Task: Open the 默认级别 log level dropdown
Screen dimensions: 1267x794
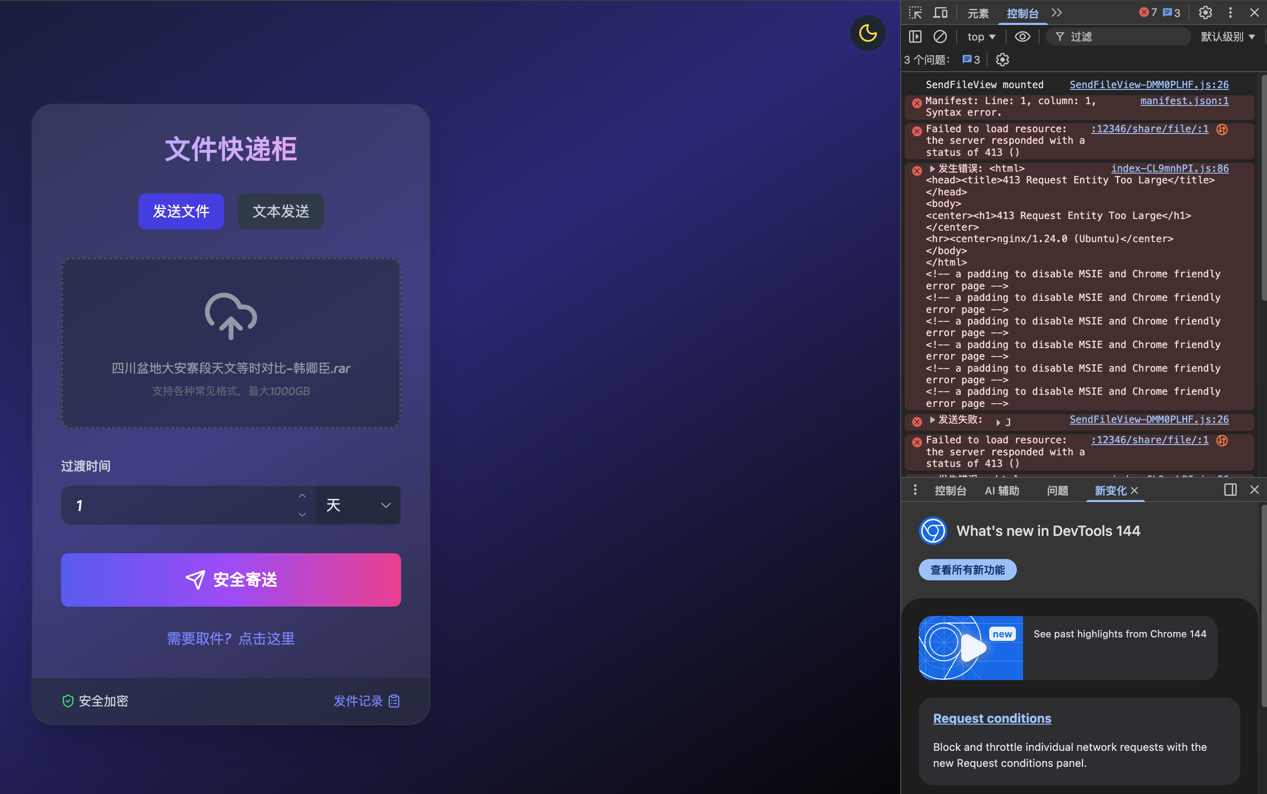Action: click(1227, 37)
